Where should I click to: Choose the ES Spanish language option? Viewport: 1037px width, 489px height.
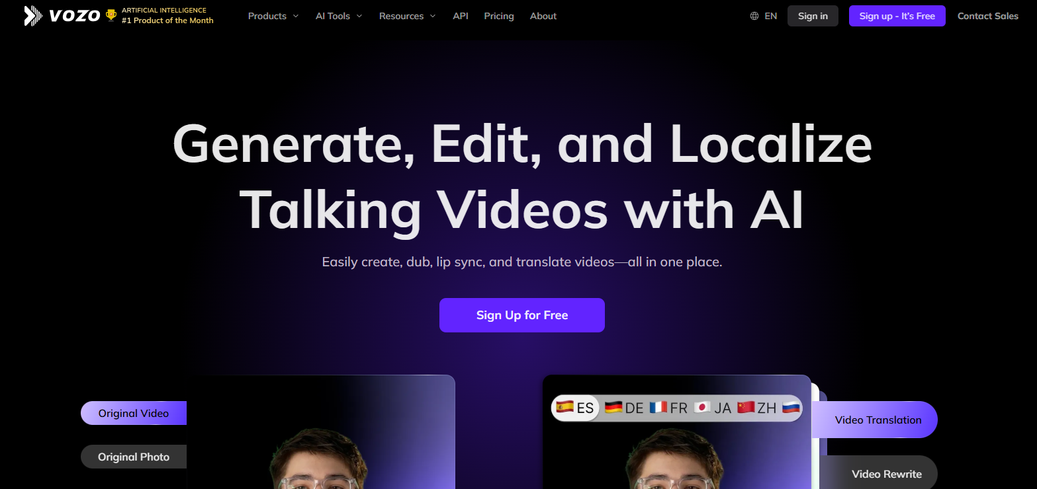pos(575,408)
